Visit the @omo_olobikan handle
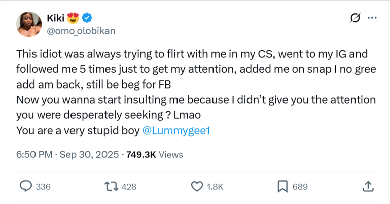 [81, 31]
